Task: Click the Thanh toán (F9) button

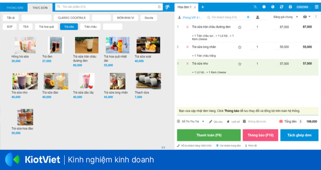Action: (x=209, y=135)
